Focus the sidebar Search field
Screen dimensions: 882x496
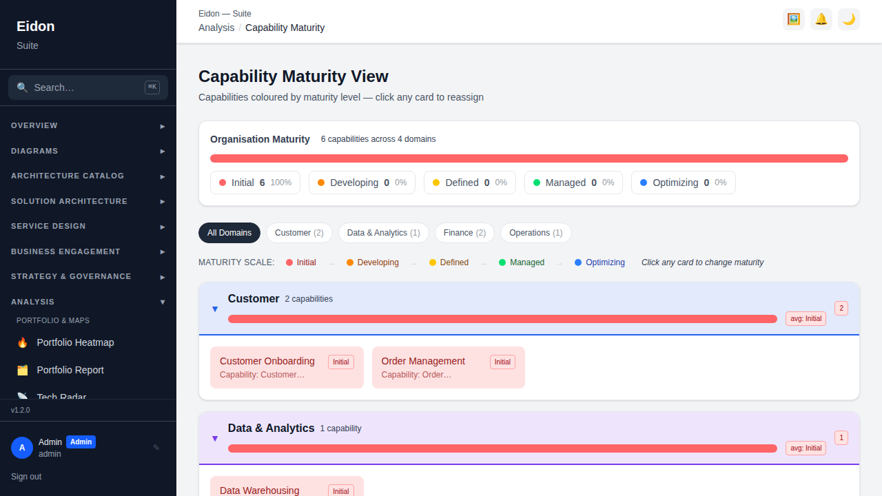pyautogui.click(x=88, y=87)
